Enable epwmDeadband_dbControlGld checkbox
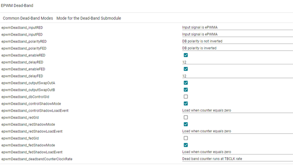 click(186, 97)
